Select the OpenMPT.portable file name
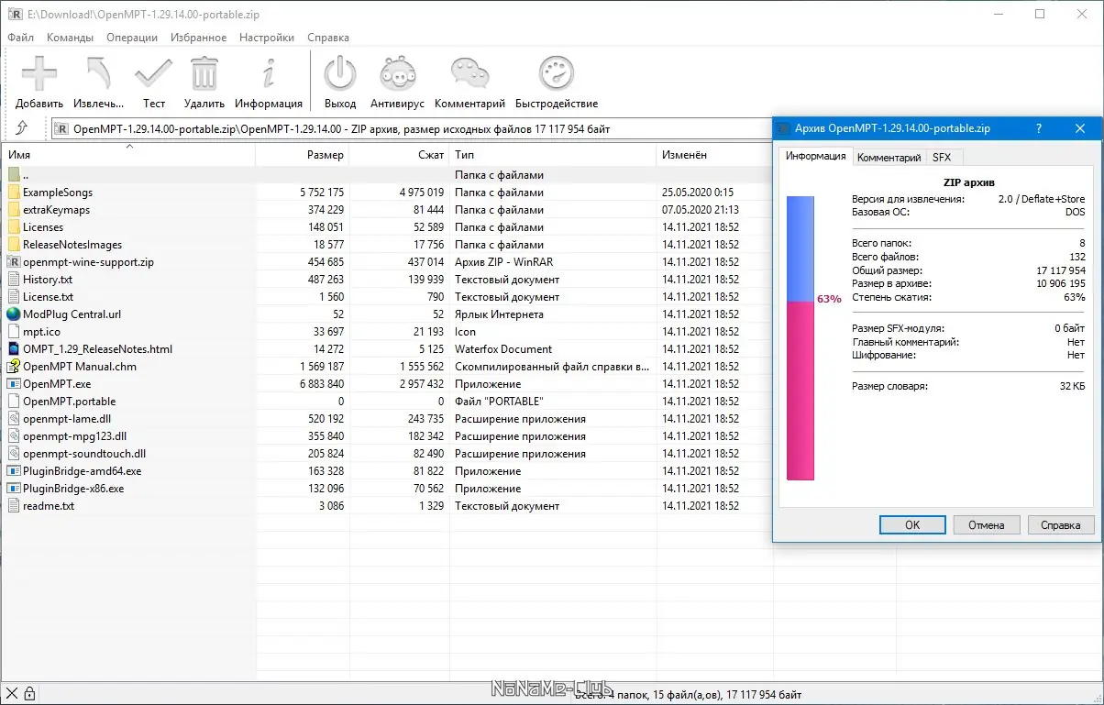The width and height of the screenshot is (1104, 705). [69, 402]
